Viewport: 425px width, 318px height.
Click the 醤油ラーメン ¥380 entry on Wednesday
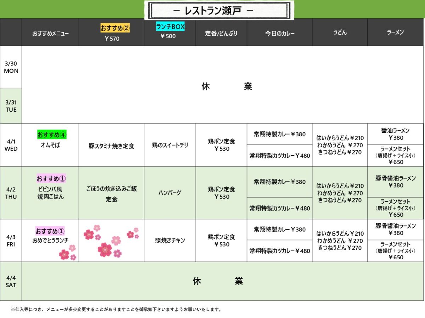tap(395, 134)
